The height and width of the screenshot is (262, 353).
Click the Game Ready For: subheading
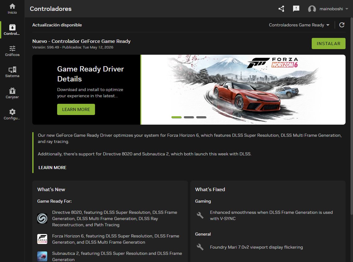54,201
